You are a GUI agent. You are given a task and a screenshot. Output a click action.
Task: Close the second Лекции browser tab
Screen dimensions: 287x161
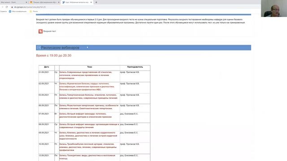pyautogui.click(x=59, y=2)
